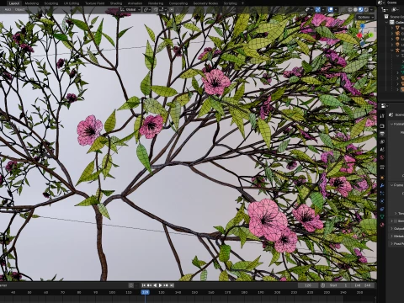Open the Scene properties tab
Viewport: 404px width, 303px height.
point(382,150)
